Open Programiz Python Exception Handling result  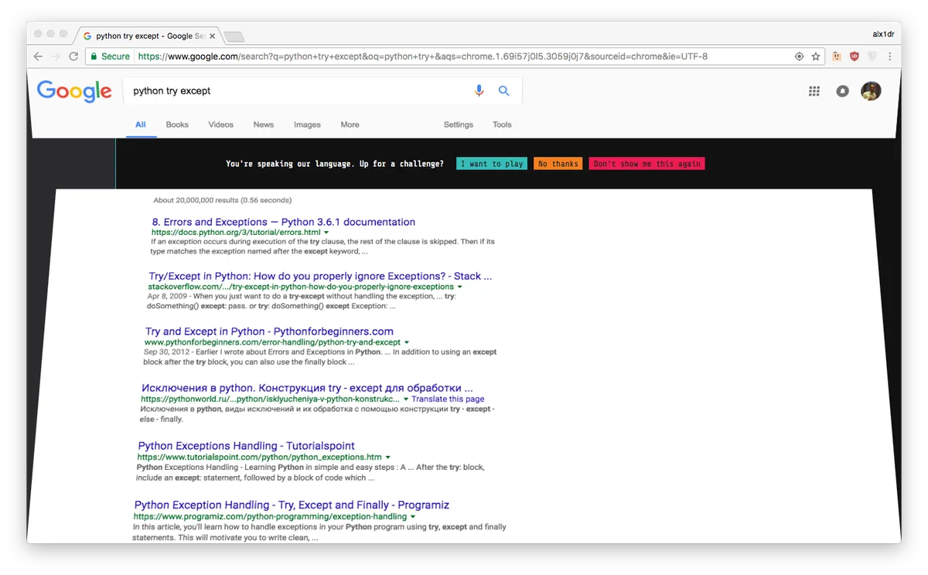tap(292, 505)
